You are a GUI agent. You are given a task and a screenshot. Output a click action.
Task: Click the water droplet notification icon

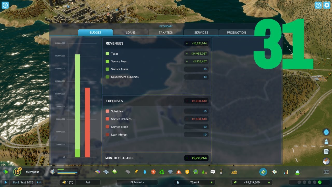pos(326,132)
